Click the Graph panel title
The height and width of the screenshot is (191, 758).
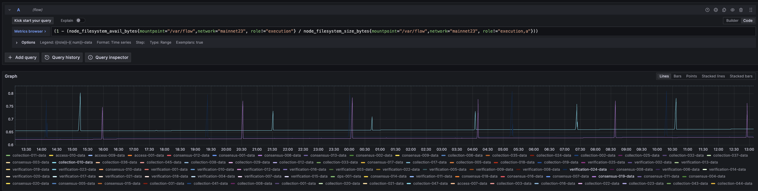coord(11,76)
